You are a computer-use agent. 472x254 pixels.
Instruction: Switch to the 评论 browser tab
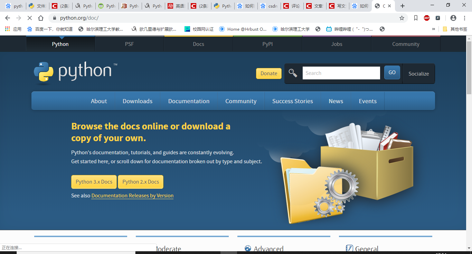pyautogui.click(x=292, y=6)
